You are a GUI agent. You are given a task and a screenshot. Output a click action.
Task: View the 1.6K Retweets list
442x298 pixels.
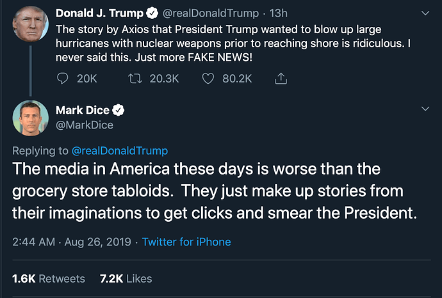click(49, 279)
